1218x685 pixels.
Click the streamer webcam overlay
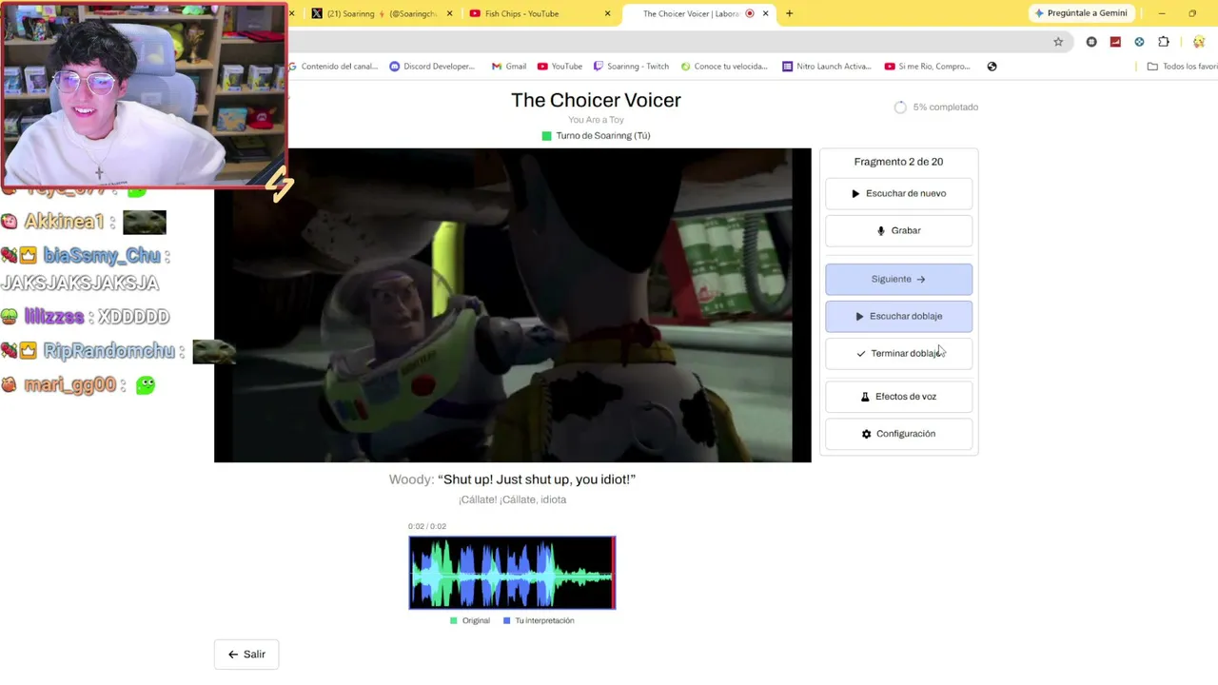(x=144, y=94)
